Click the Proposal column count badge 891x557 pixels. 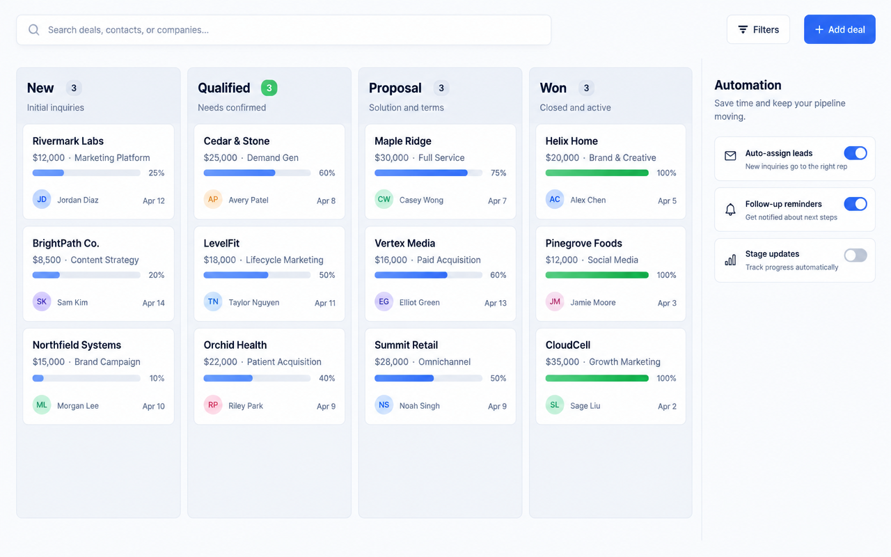[x=441, y=88]
